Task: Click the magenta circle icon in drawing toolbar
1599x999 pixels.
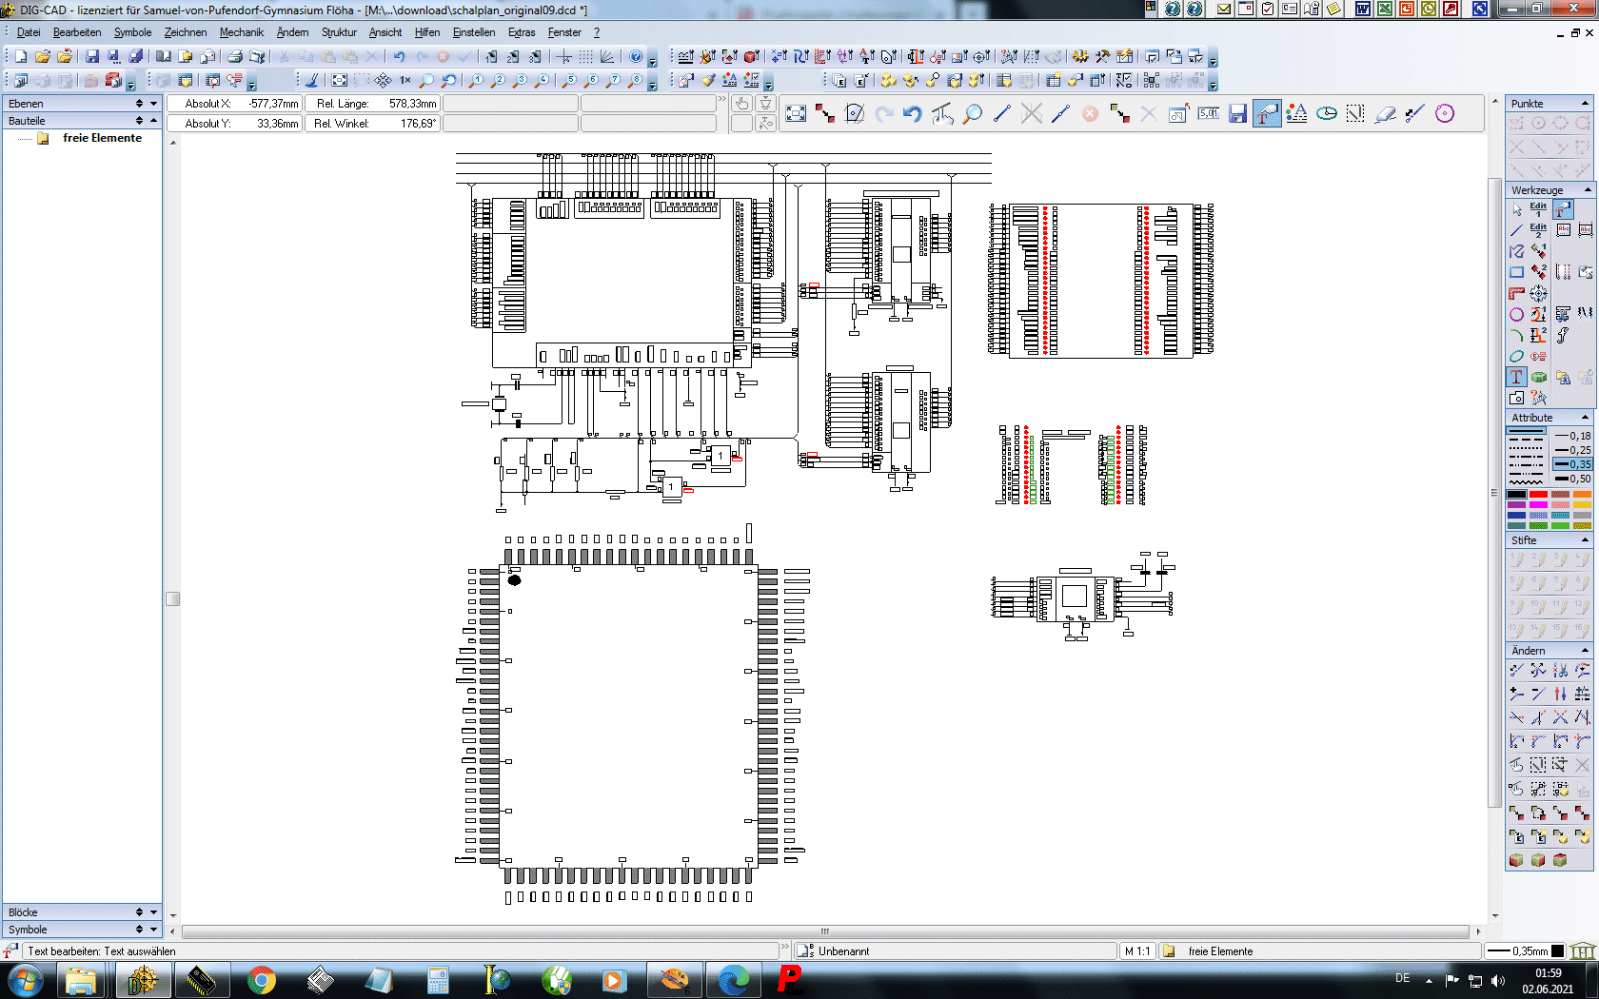Action: pyautogui.click(x=1445, y=114)
